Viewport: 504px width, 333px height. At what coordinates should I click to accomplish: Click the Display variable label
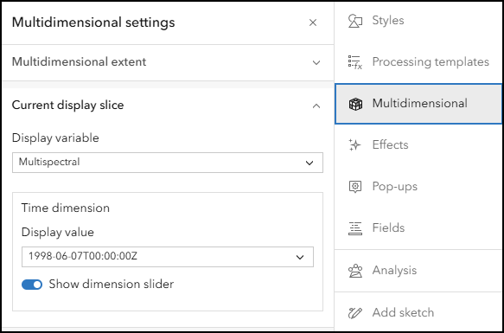coord(55,138)
